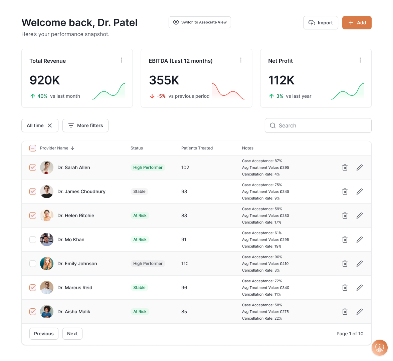
Task: Edit Dr. James Choudhury's record with pencil icon
Action: (359, 192)
